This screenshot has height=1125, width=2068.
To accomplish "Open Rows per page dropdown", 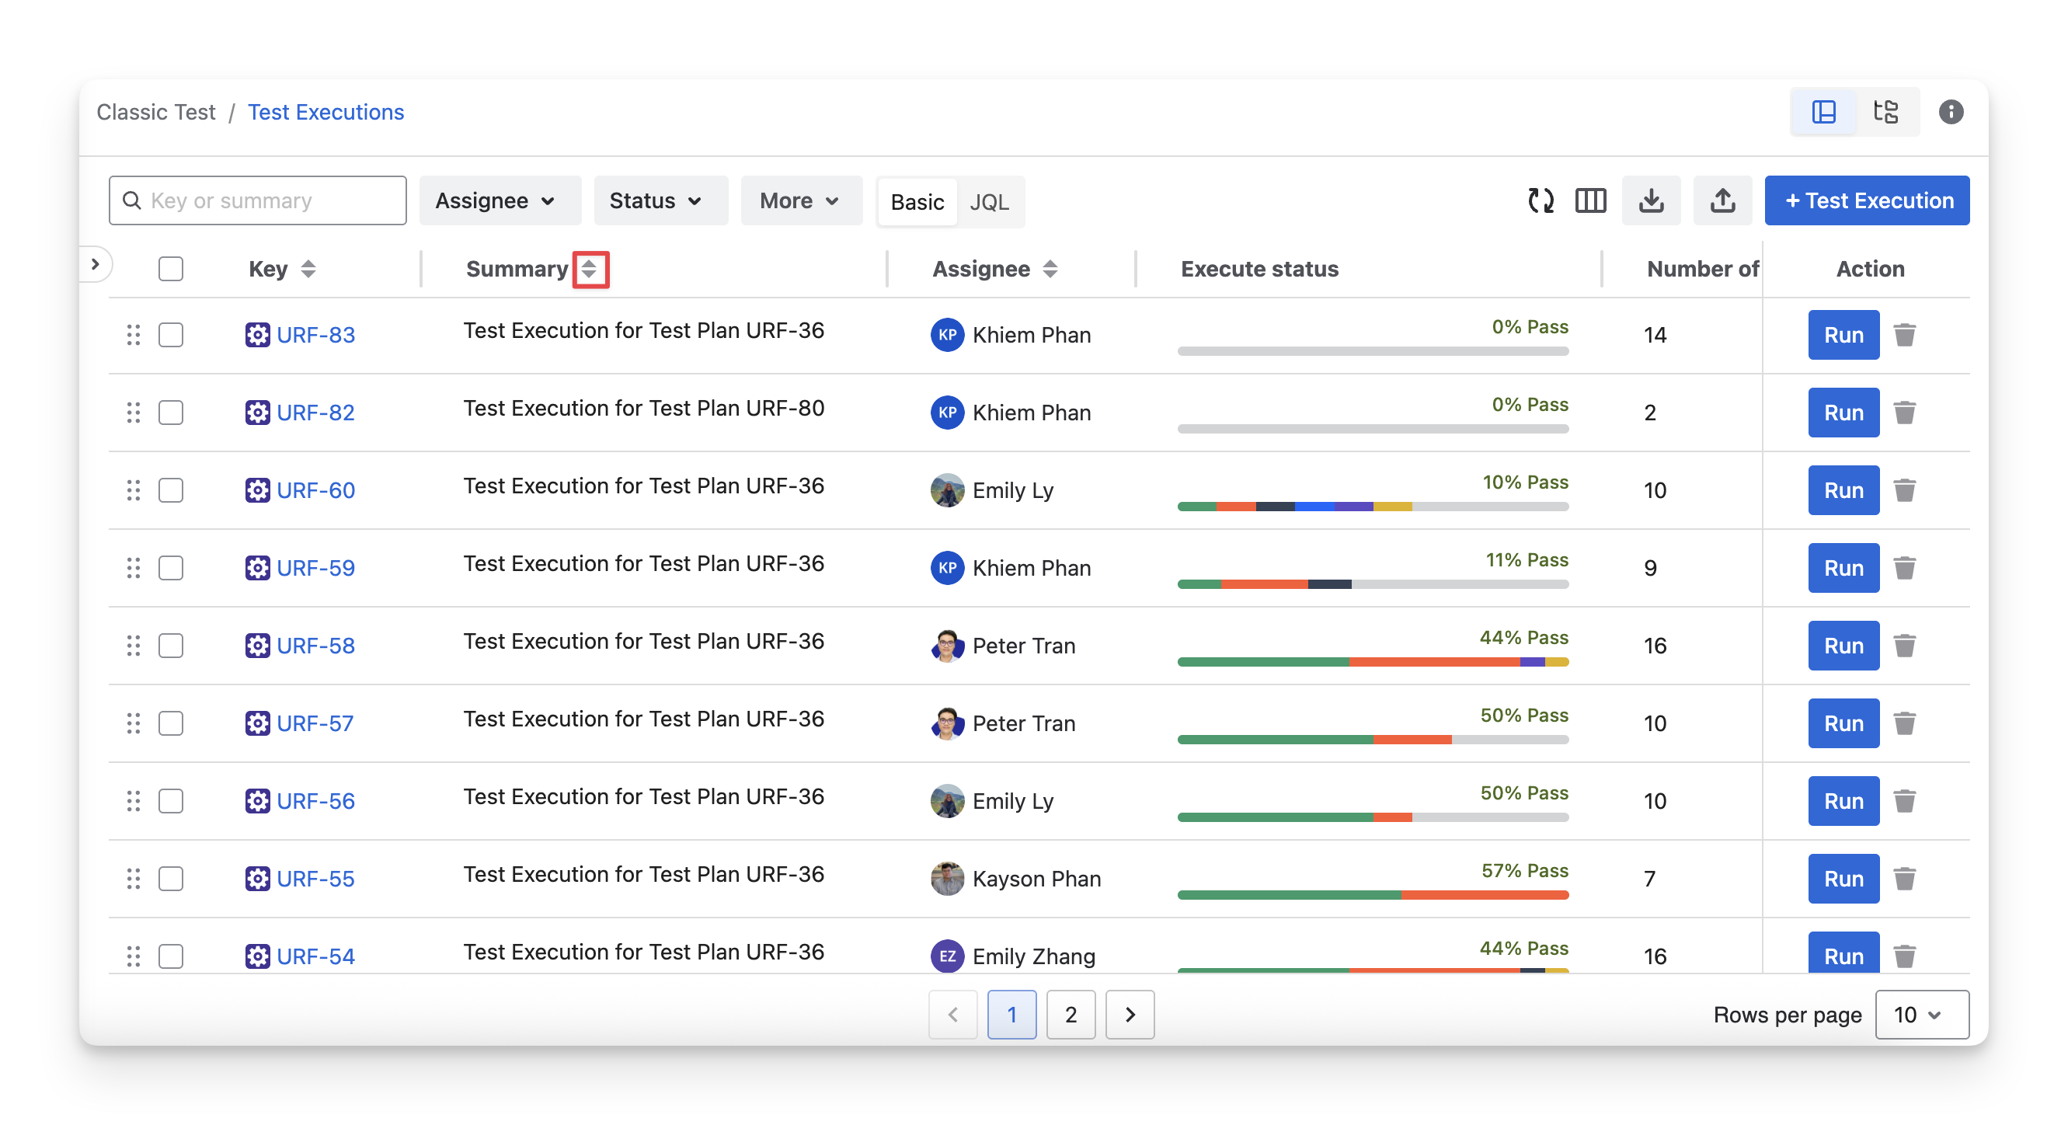I will [x=1920, y=1015].
